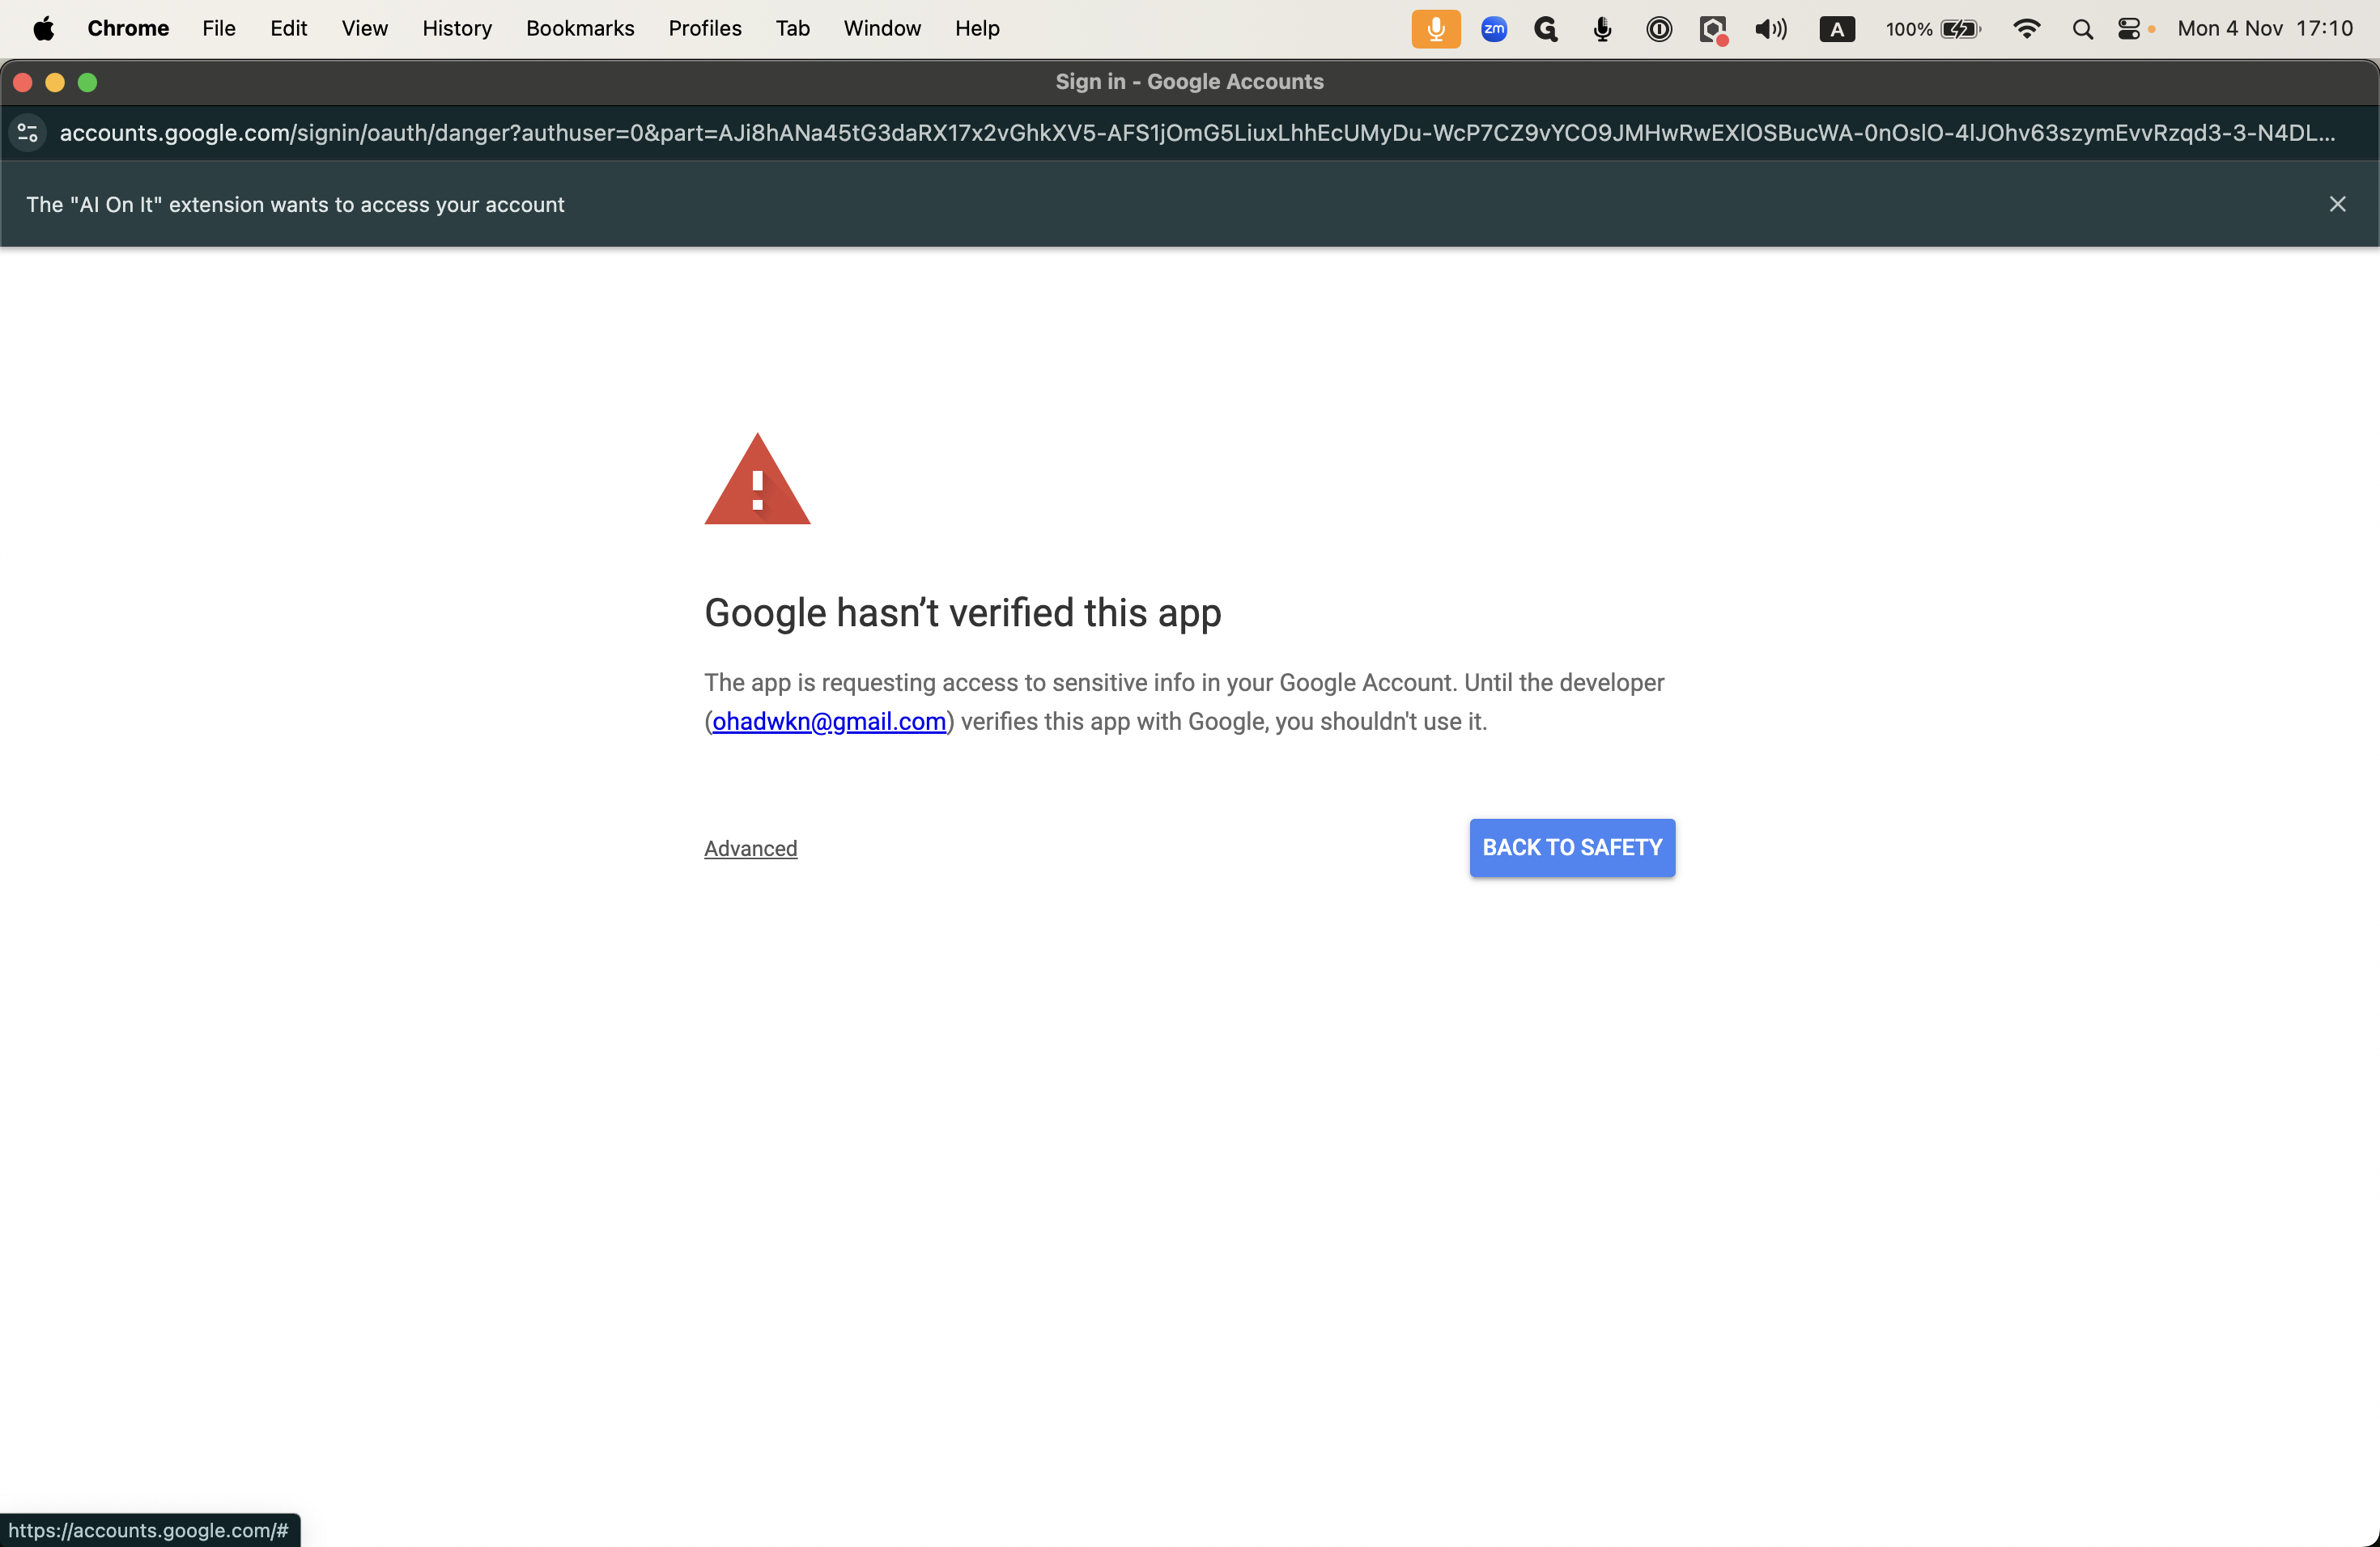Open the Bookmarks menu
This screenshot has height=1547, width=2380.
(580, 29)
